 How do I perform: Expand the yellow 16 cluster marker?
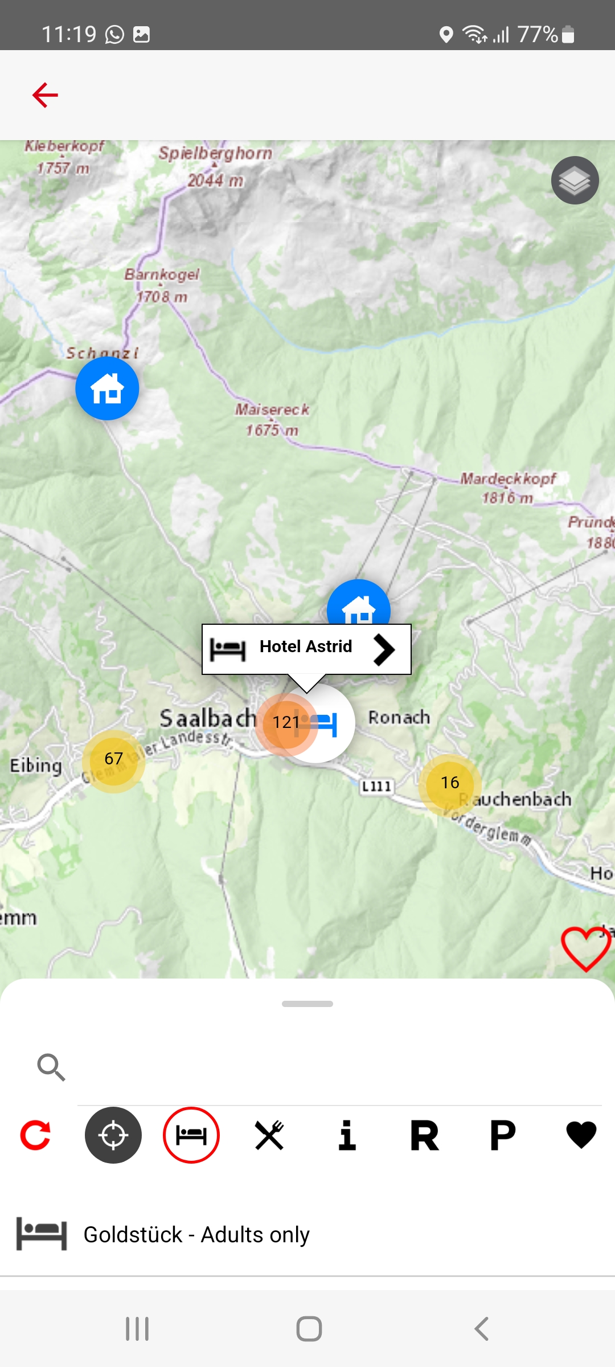[x=450, y=783]
